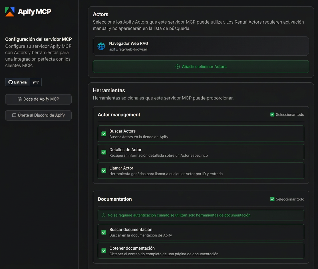
Task: Click the plus circle icon in Añadir Actors
Action: click(178, 67)
